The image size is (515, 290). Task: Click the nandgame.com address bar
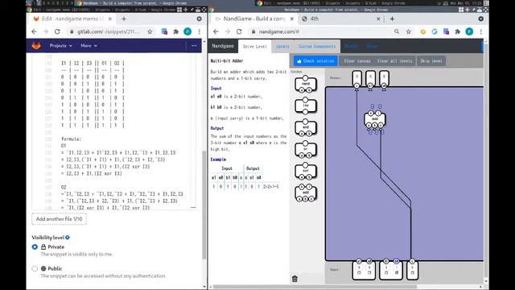320,31
